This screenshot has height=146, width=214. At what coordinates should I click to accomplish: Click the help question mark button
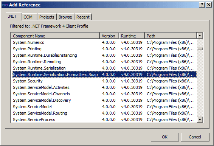[202, 5]
